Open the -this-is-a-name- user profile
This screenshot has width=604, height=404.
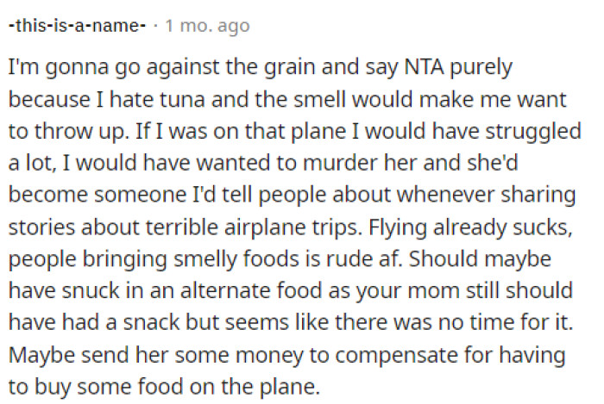click(x=76, y=26)
